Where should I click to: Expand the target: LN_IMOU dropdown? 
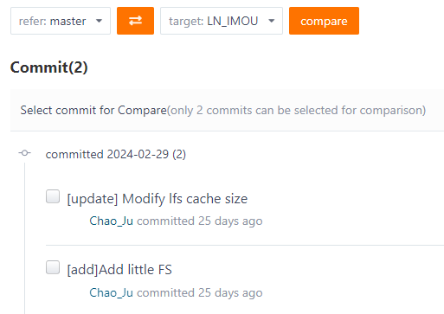pyautogui.click(x=222, y=21)
